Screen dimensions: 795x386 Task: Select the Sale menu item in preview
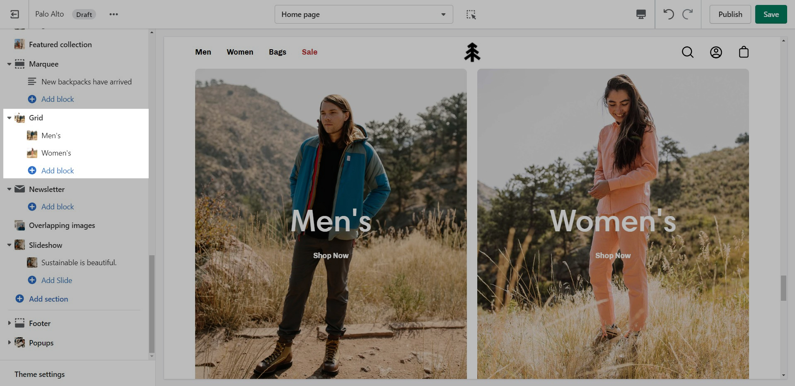[x=309, y=52]
